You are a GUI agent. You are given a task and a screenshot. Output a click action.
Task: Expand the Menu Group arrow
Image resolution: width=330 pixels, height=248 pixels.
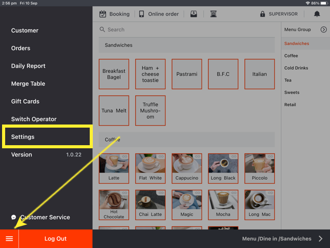323,30
